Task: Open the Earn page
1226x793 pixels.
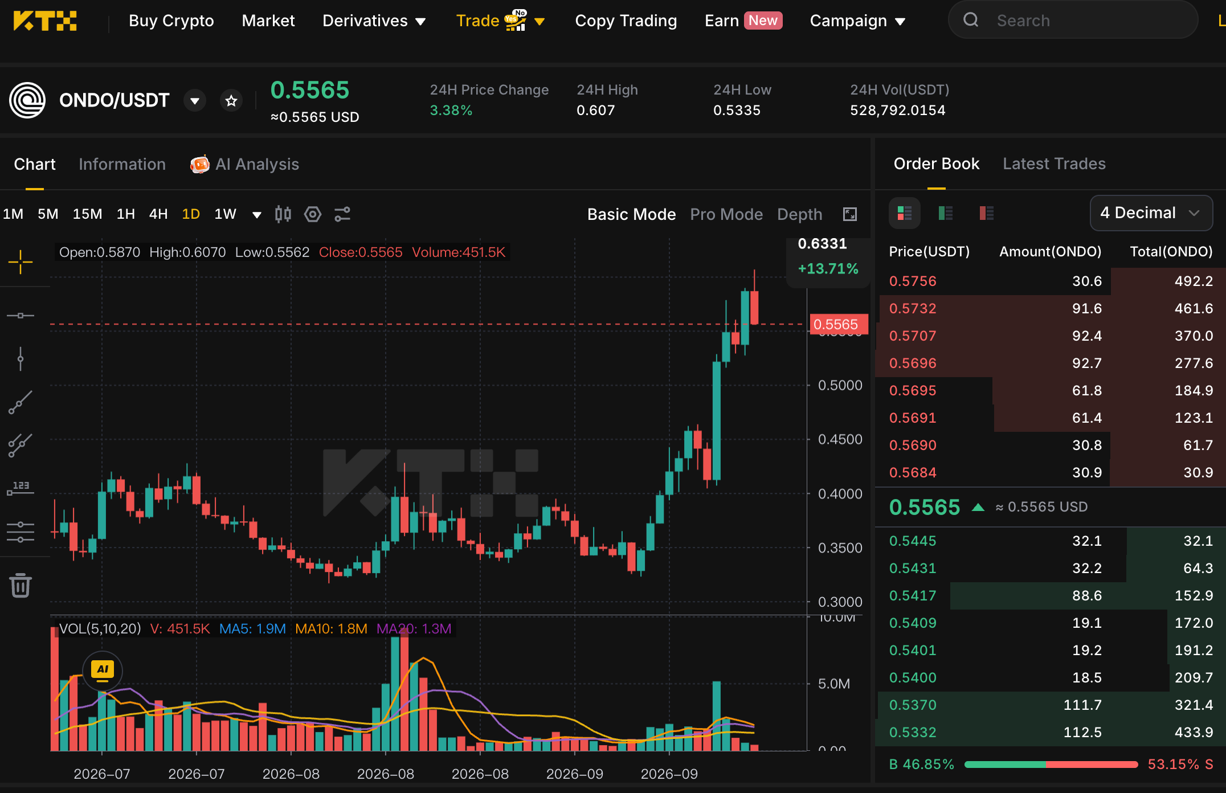Action: [743, 21]
